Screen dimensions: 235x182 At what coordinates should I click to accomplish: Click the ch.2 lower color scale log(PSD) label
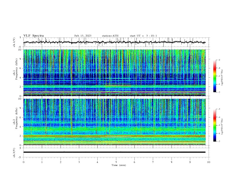(222, 127)
